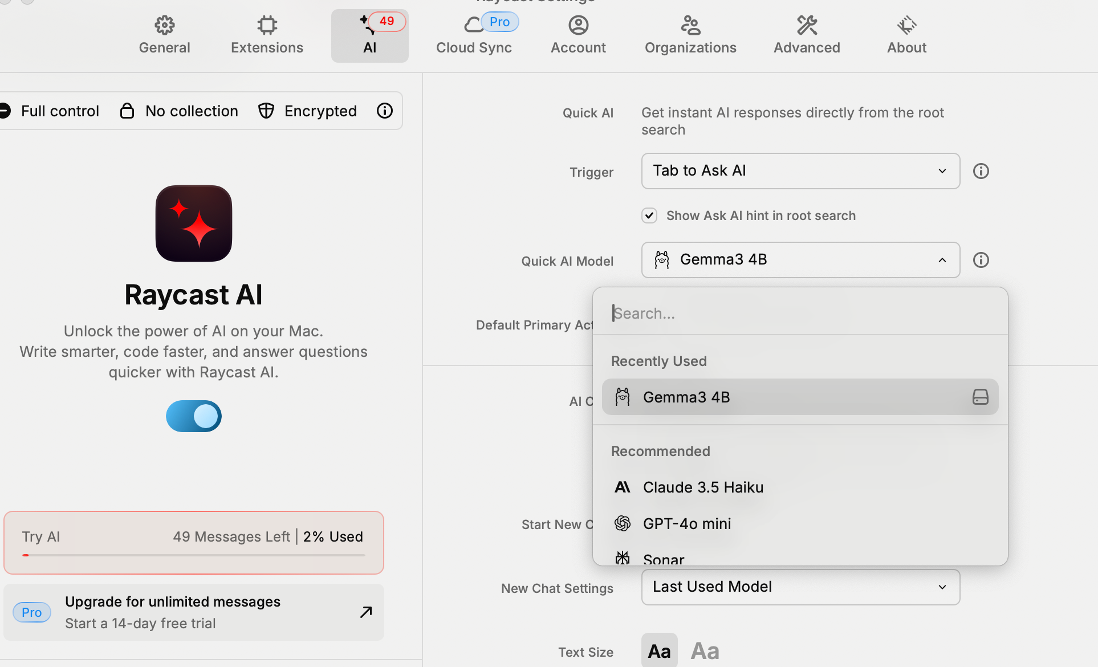The width and height of the screenshot is (1098, 667).
Task: Click the Raycast AI sparkle logo
Action: click(194, 223)
